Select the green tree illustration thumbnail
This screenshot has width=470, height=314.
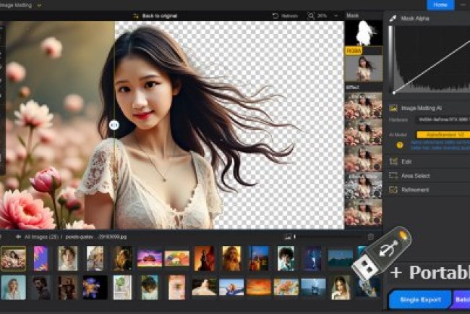point(122,288)
